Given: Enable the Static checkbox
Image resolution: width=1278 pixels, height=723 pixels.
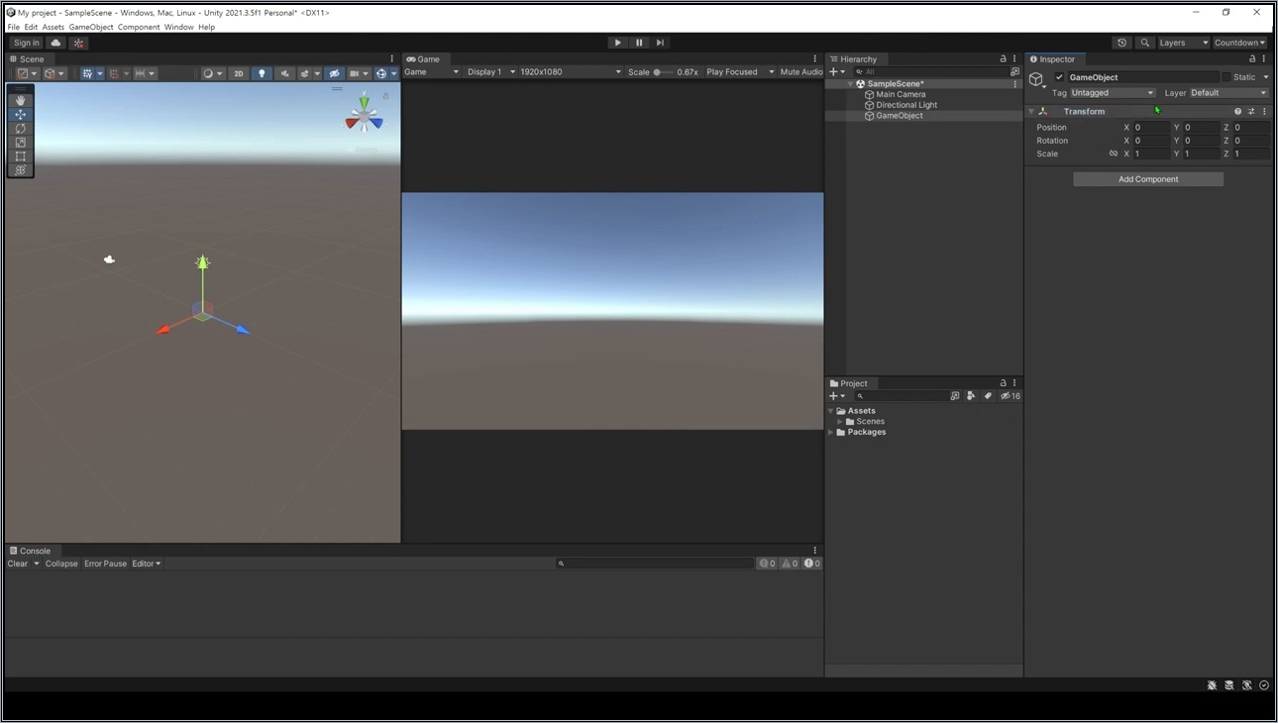Looking at the screenshot, I should coord(1225,77).
